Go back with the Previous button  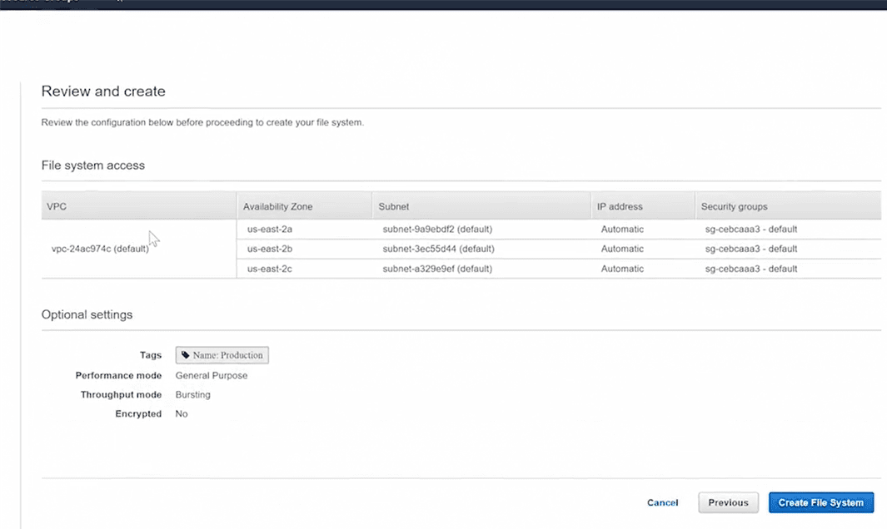click(728, 502)
